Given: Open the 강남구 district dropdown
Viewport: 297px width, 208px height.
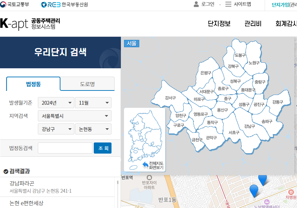Looking at the screenshot, I should click(56, 129).
